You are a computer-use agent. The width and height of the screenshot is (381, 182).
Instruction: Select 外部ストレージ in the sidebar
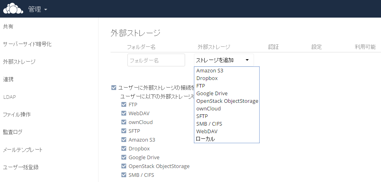click(x=19, y=62)
